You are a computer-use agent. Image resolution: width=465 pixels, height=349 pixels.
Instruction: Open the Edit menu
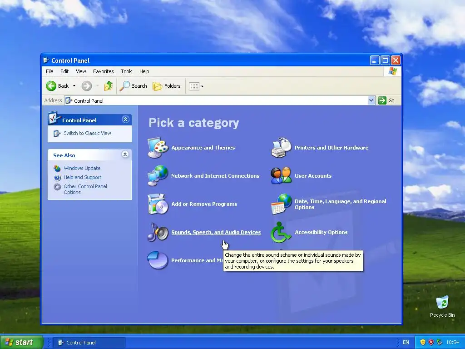[64, 71]
